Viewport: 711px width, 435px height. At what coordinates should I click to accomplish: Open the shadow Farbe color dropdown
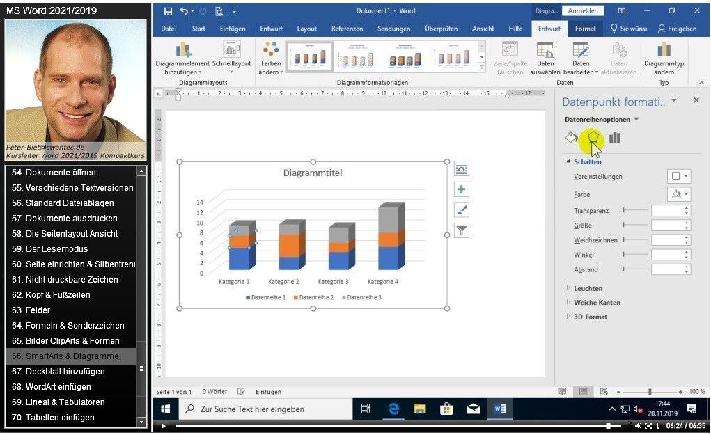pos(679,194)
